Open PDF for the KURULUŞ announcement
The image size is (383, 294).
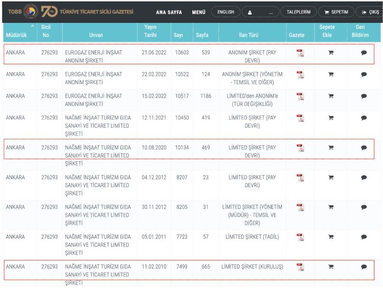click(x=300, y=267)
